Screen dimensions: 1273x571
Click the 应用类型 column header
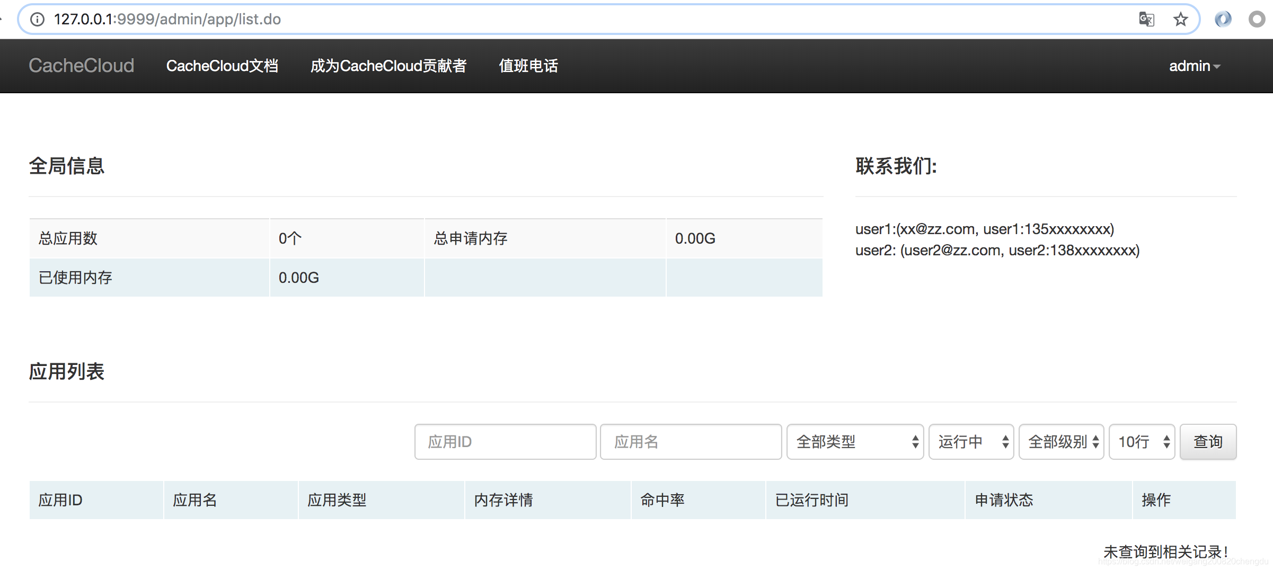[382, 500]
